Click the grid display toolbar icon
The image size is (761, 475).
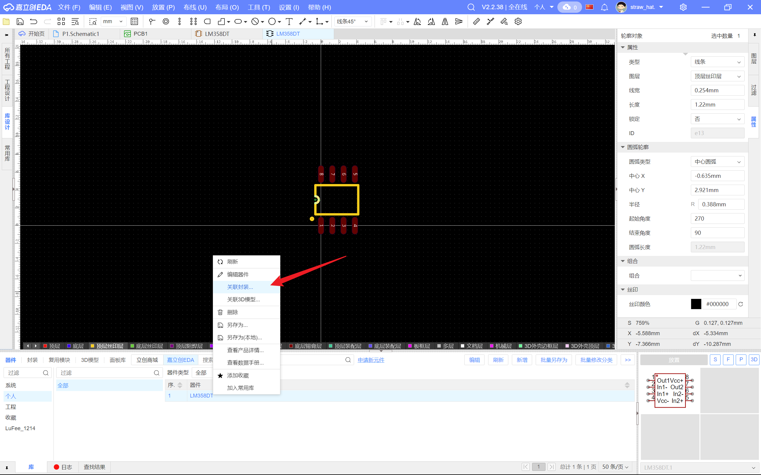click(134, 21)
